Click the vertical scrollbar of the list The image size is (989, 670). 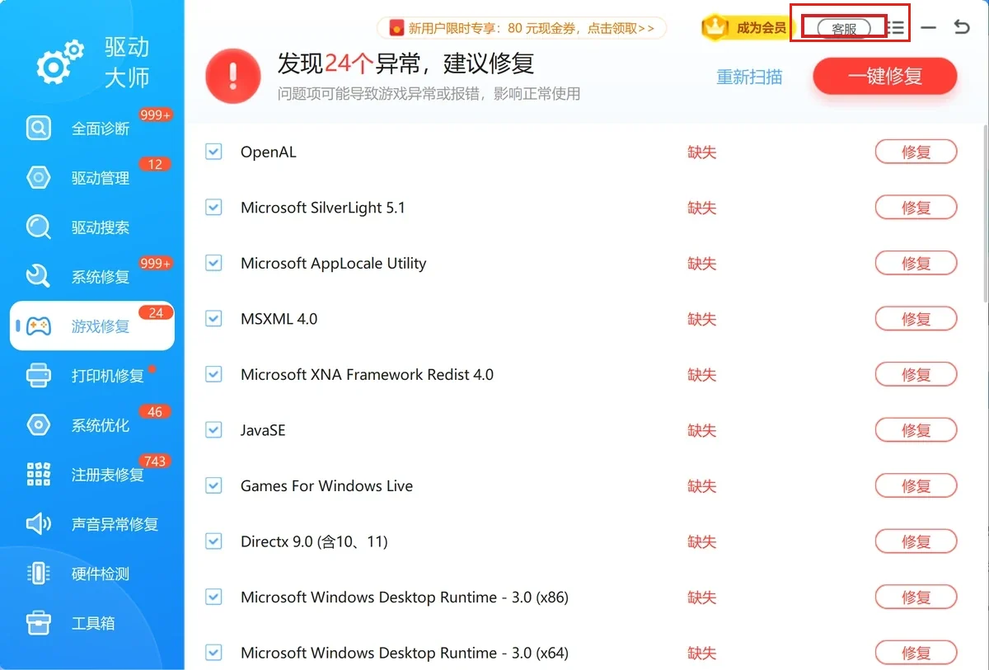coord(985,214)
